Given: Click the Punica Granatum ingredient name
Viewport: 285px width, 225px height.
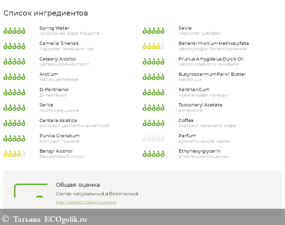Looking at the screenshot, I should tap(59, 136).
